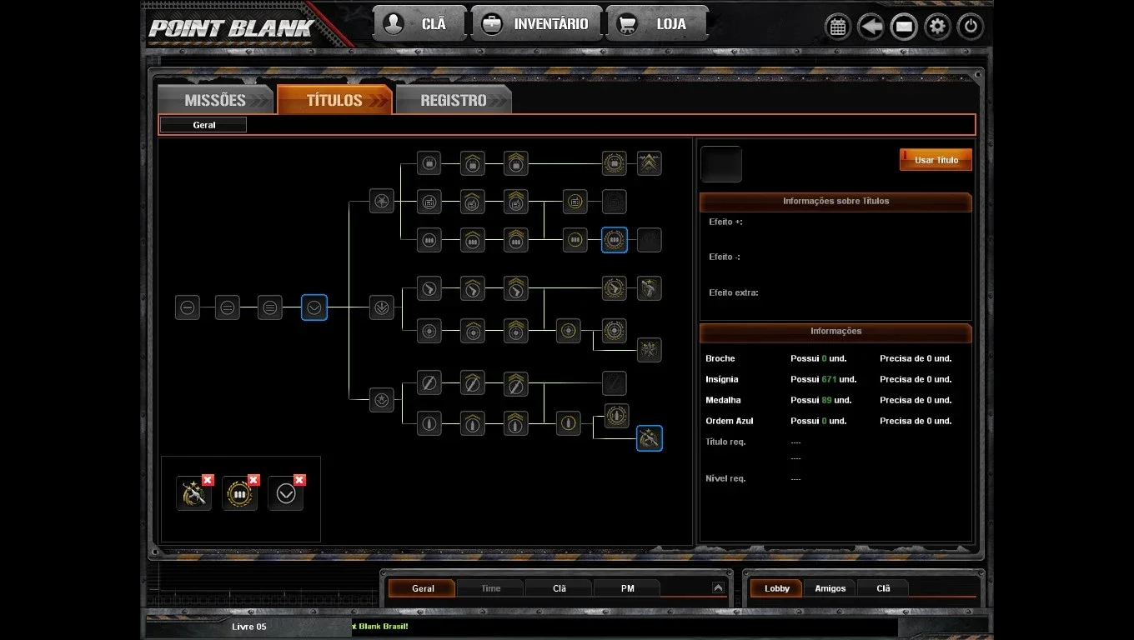Select the pistol title with laurel wreath
This screenshot has width=1134, height=640.
(615, 289)
